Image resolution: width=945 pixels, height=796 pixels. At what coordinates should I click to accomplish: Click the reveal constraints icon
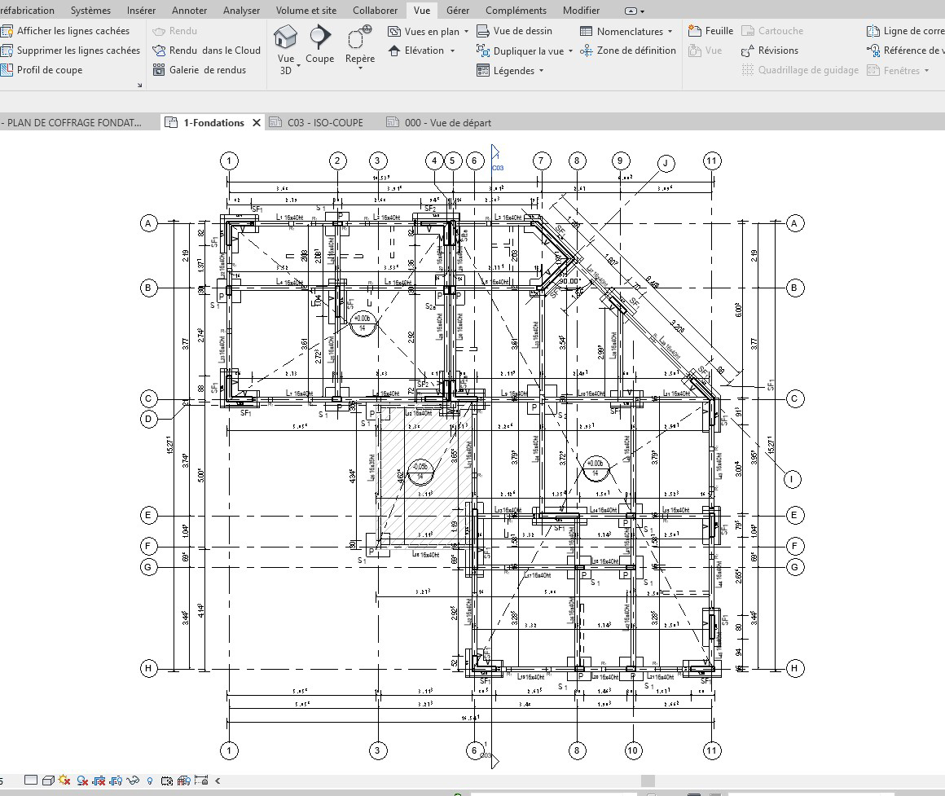coord(201,781)
